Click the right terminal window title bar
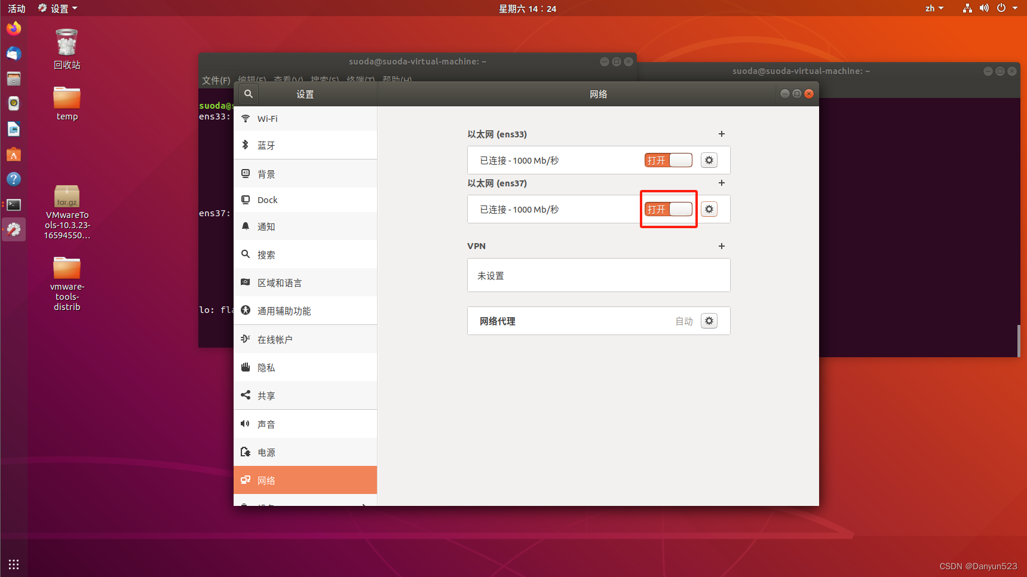 click(801, 71)
